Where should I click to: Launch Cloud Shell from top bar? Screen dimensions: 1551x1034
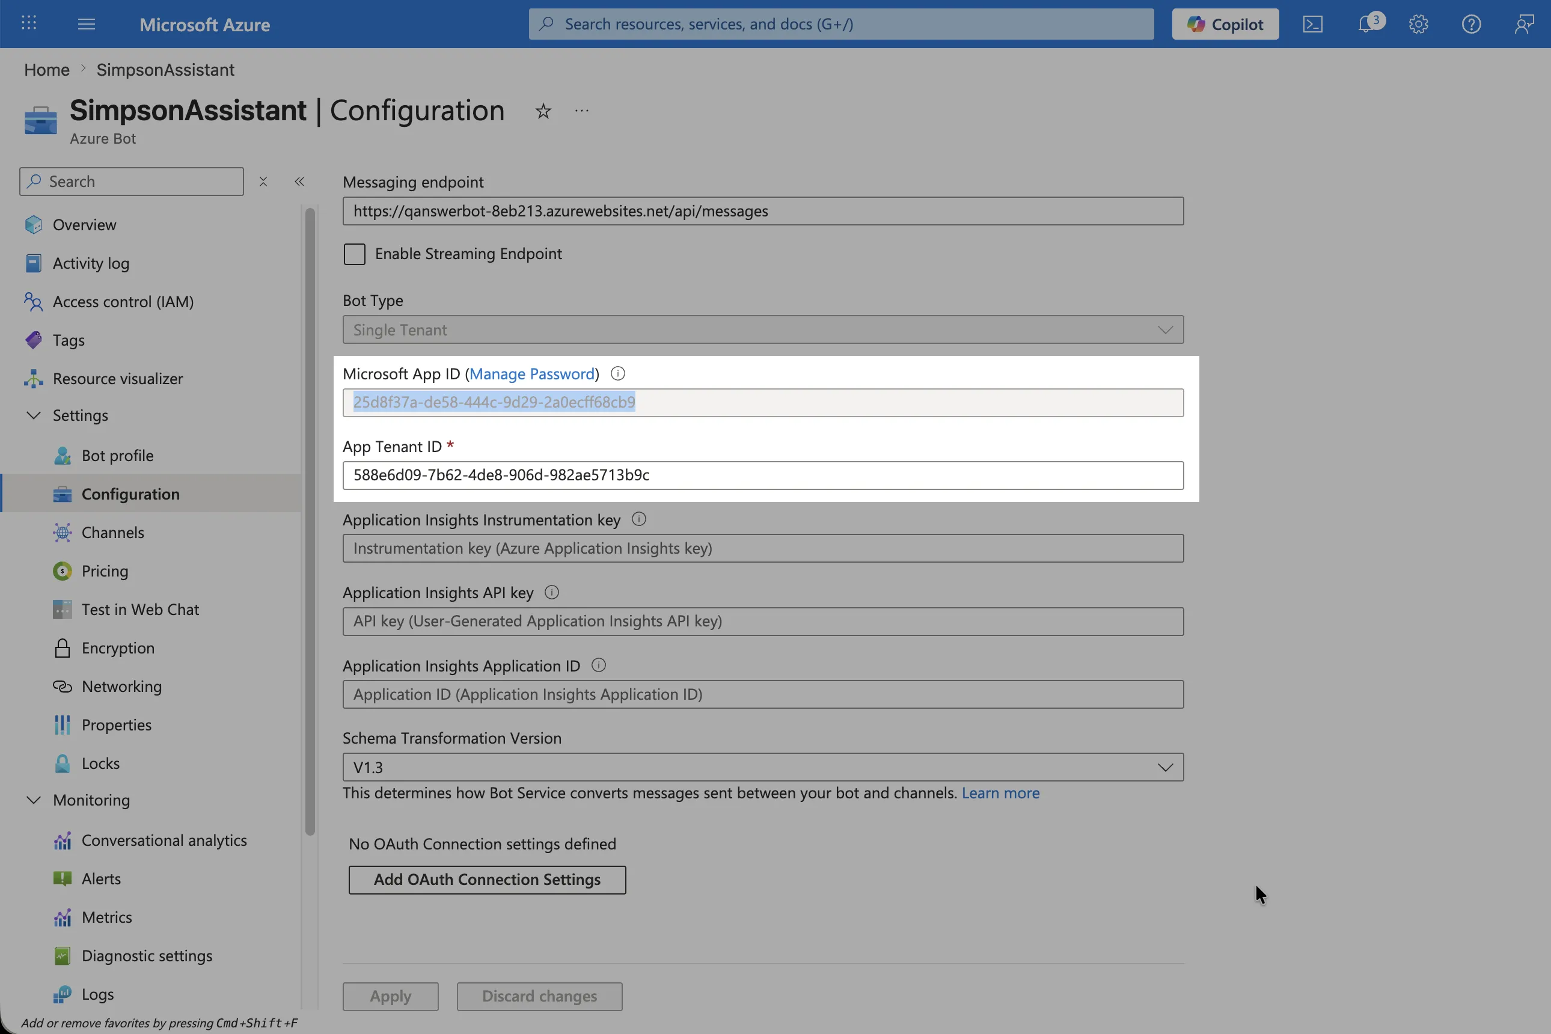click(x=1312, y=25)
